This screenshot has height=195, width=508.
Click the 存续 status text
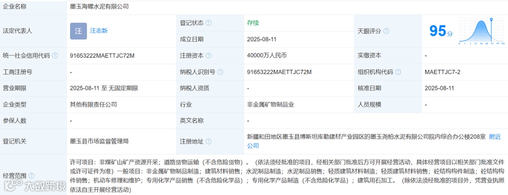coord(253,23)
